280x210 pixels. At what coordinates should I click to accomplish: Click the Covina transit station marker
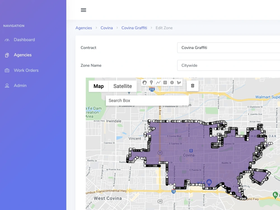tap(191, 151)
